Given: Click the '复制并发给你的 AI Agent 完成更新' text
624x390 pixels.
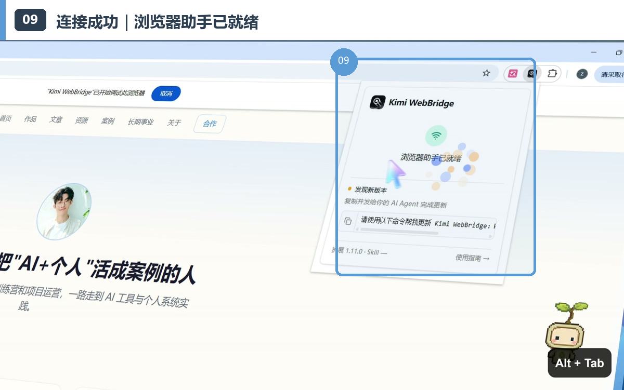Looking at the screenshot, I should tap(395, 203).
